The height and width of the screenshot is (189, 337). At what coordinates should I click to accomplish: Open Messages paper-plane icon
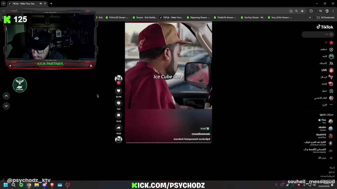(x=331, y=77)
